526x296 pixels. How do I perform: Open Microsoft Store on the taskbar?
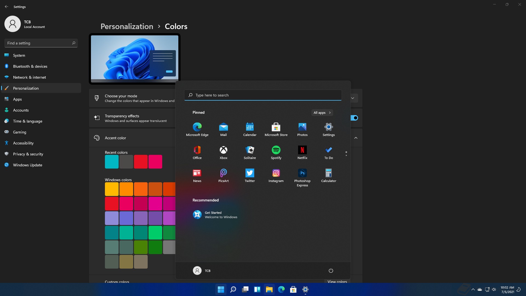(293, 289)
